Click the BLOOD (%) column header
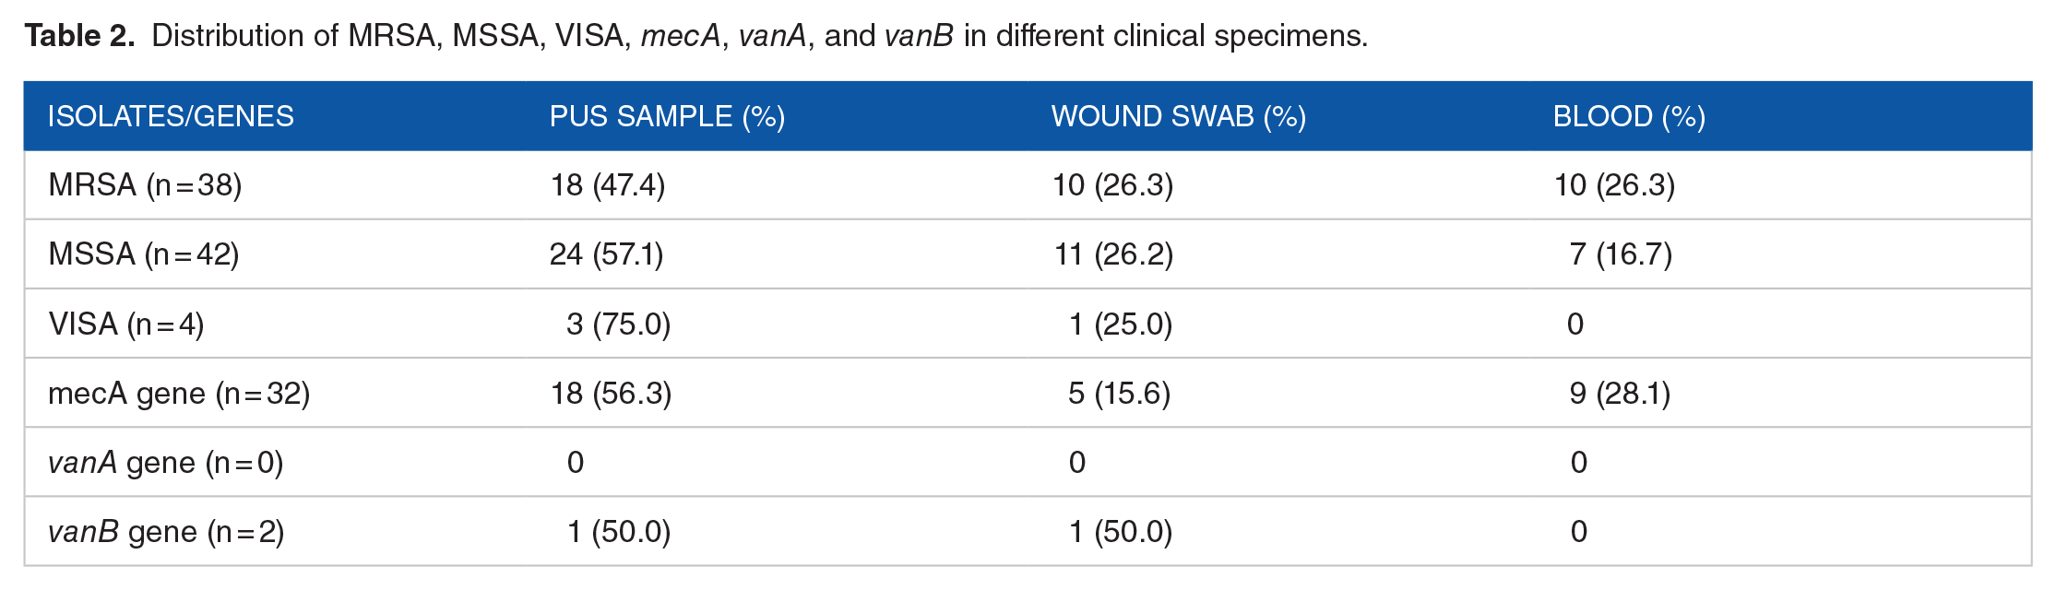2056x590 pixels. point(1629,116)
